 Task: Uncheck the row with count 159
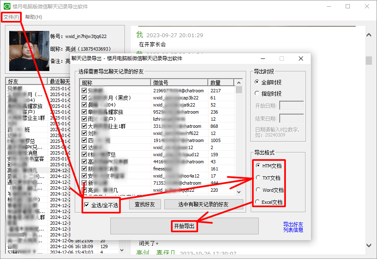pos(84,154)
